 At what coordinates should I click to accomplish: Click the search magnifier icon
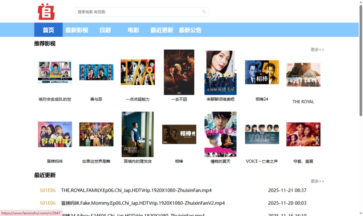204,12
